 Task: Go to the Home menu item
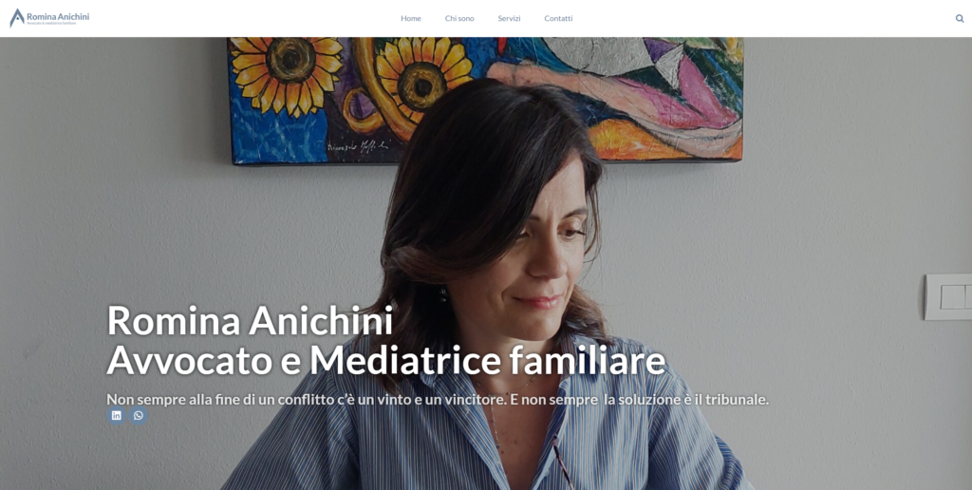tap(411, 19)
